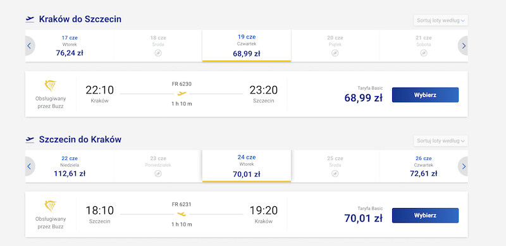This screenshot has width=506, height=246.
Task: Click Wybierz for the 68,99 zł flight
Action: 425,95
